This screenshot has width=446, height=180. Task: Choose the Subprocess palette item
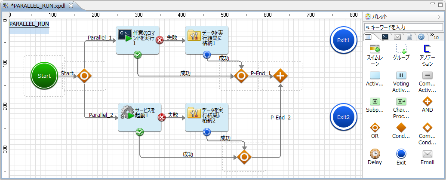(375, 105)
